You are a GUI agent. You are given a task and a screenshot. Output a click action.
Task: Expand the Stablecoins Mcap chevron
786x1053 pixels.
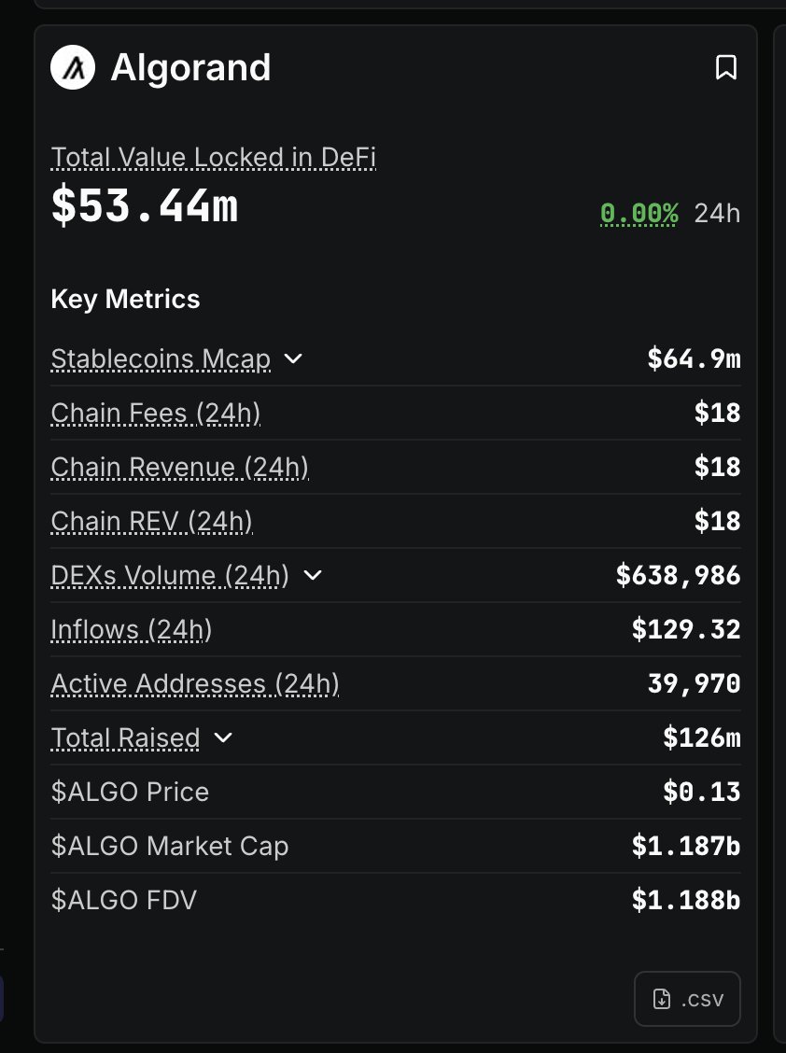click(293, 358)
